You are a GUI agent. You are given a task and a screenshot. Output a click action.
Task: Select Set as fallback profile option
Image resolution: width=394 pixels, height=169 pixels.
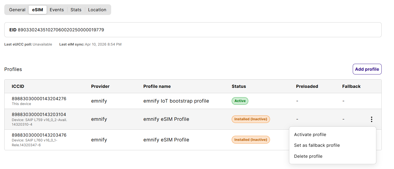pyautogui.click(x=317, y=145)
